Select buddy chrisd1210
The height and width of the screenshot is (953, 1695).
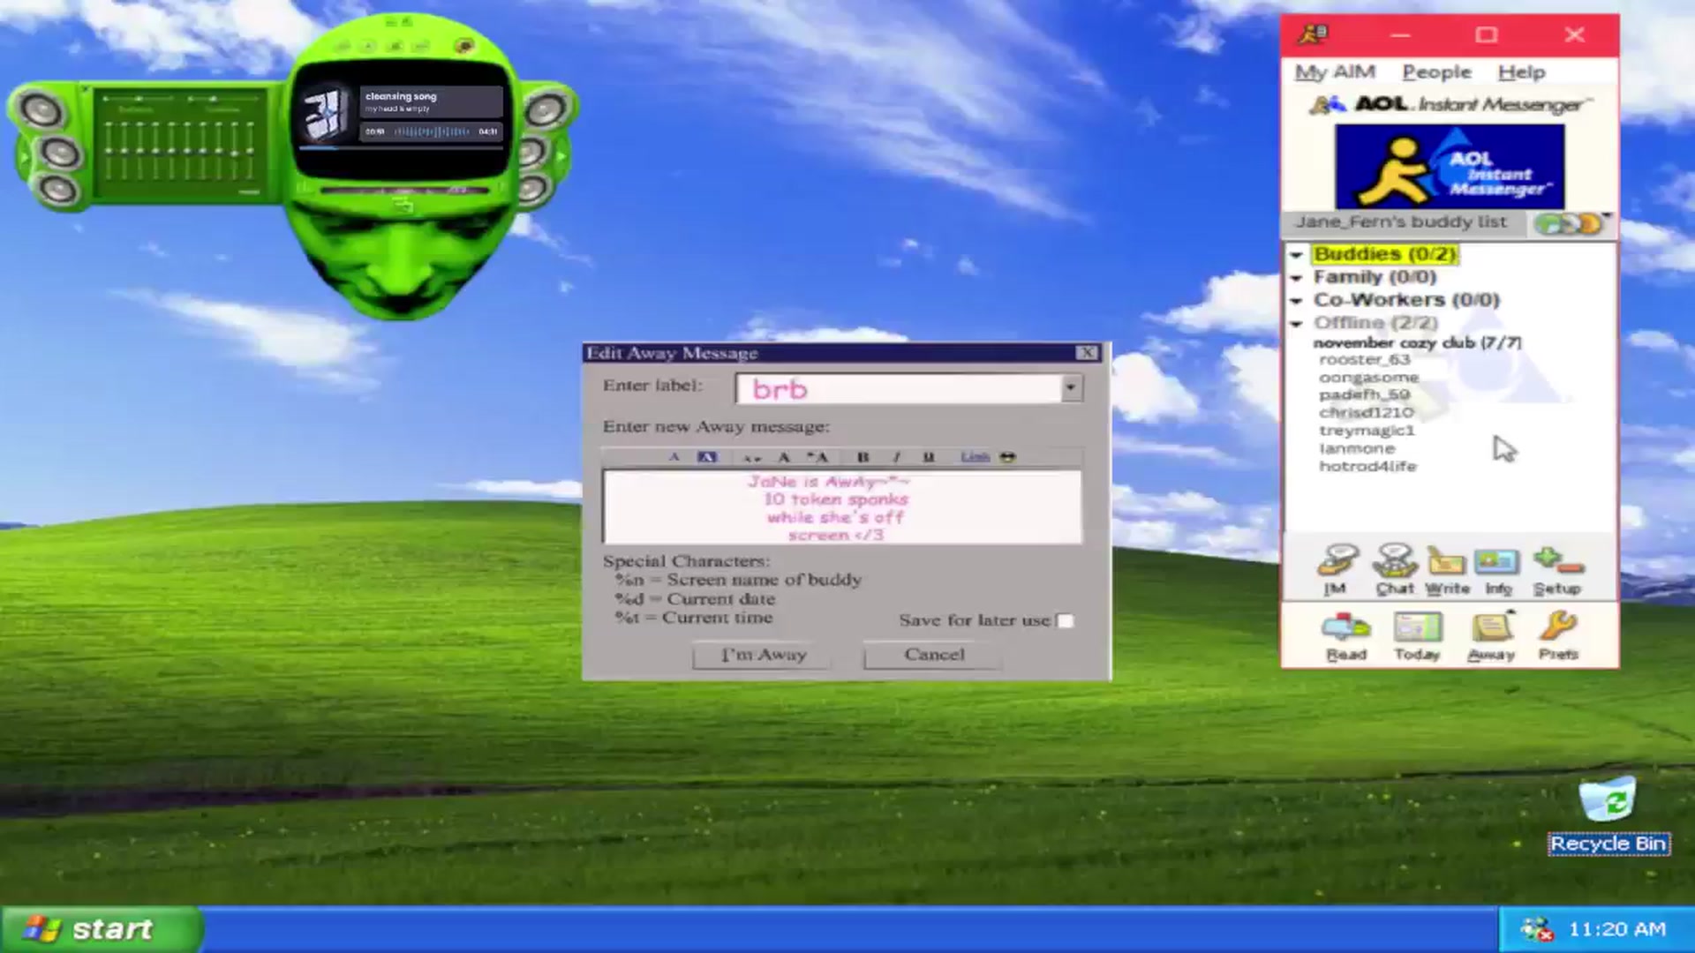[1366, 413]
